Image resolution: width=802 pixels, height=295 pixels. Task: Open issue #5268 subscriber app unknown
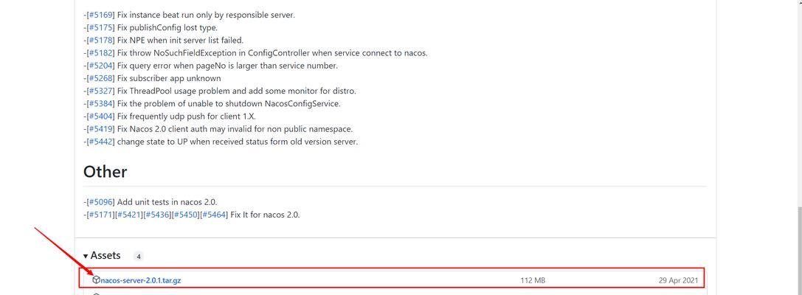100,78
